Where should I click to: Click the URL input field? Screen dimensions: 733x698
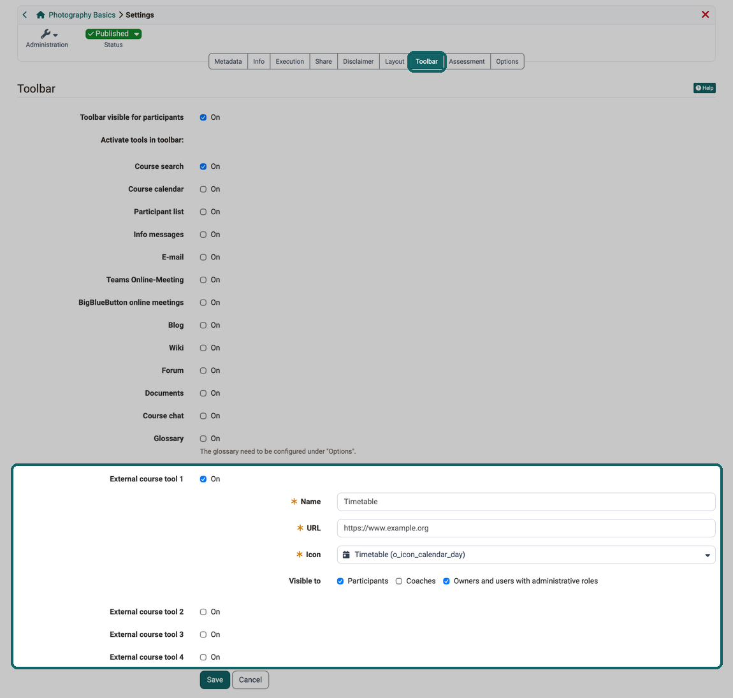526,528
